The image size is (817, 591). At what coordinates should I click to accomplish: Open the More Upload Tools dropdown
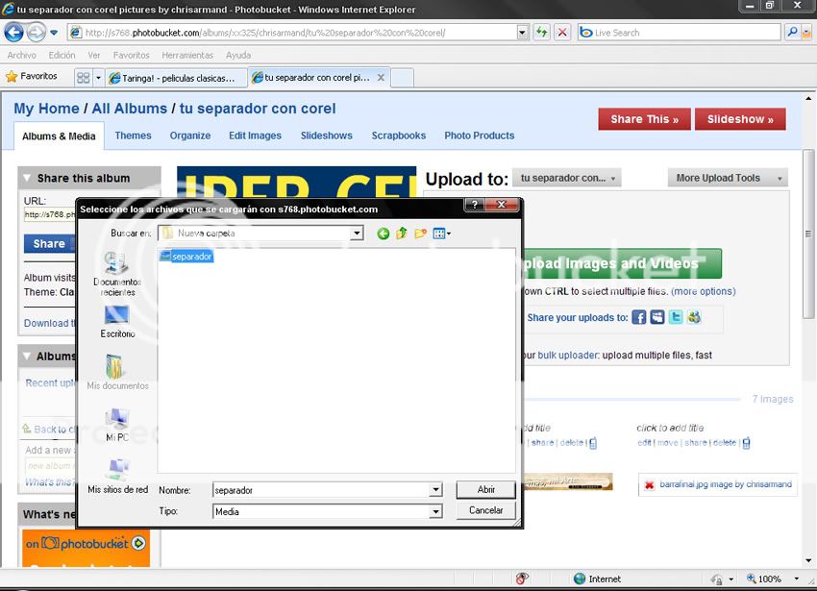click(728, 178)
